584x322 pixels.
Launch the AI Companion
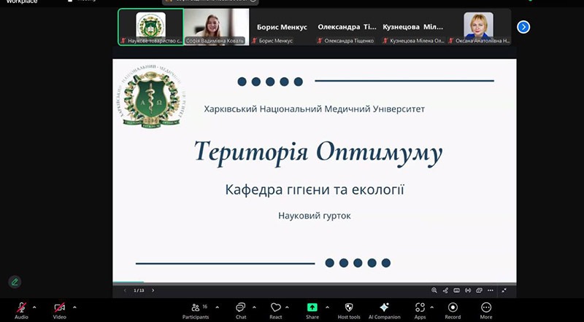384,307
